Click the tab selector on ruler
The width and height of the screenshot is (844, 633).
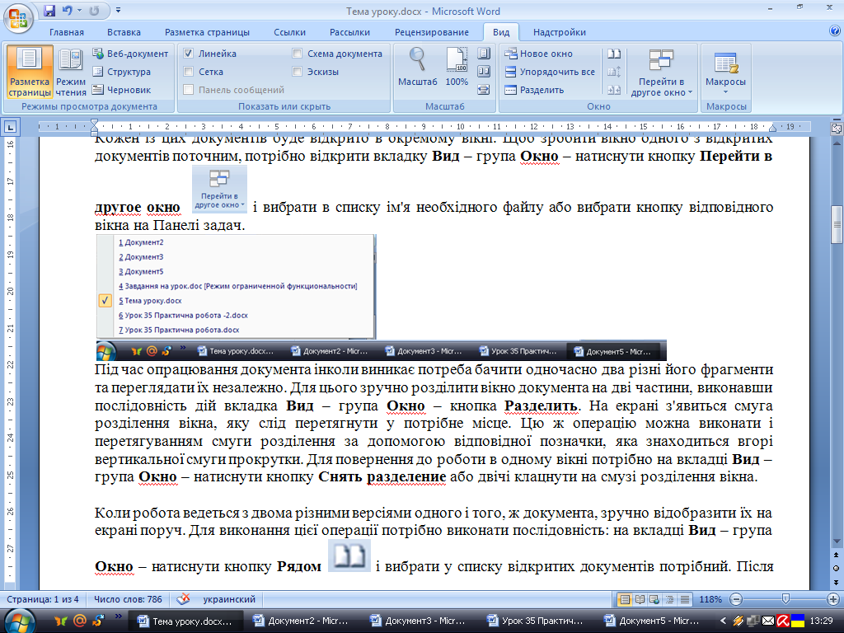10,127
